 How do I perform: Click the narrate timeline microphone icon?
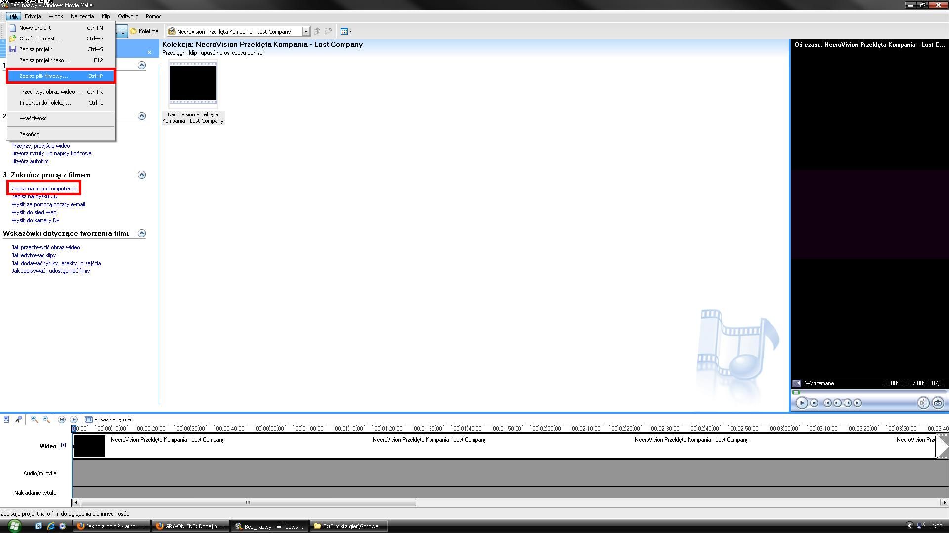pos(18,419)
